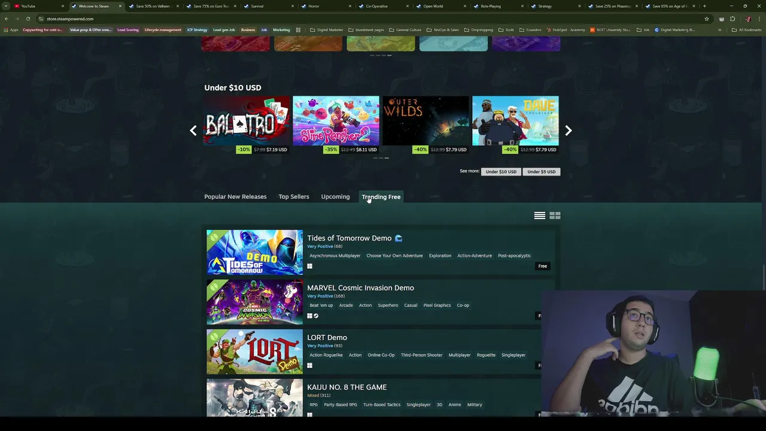Open the Apps bookmark shortcut

[x=11, y=30]
